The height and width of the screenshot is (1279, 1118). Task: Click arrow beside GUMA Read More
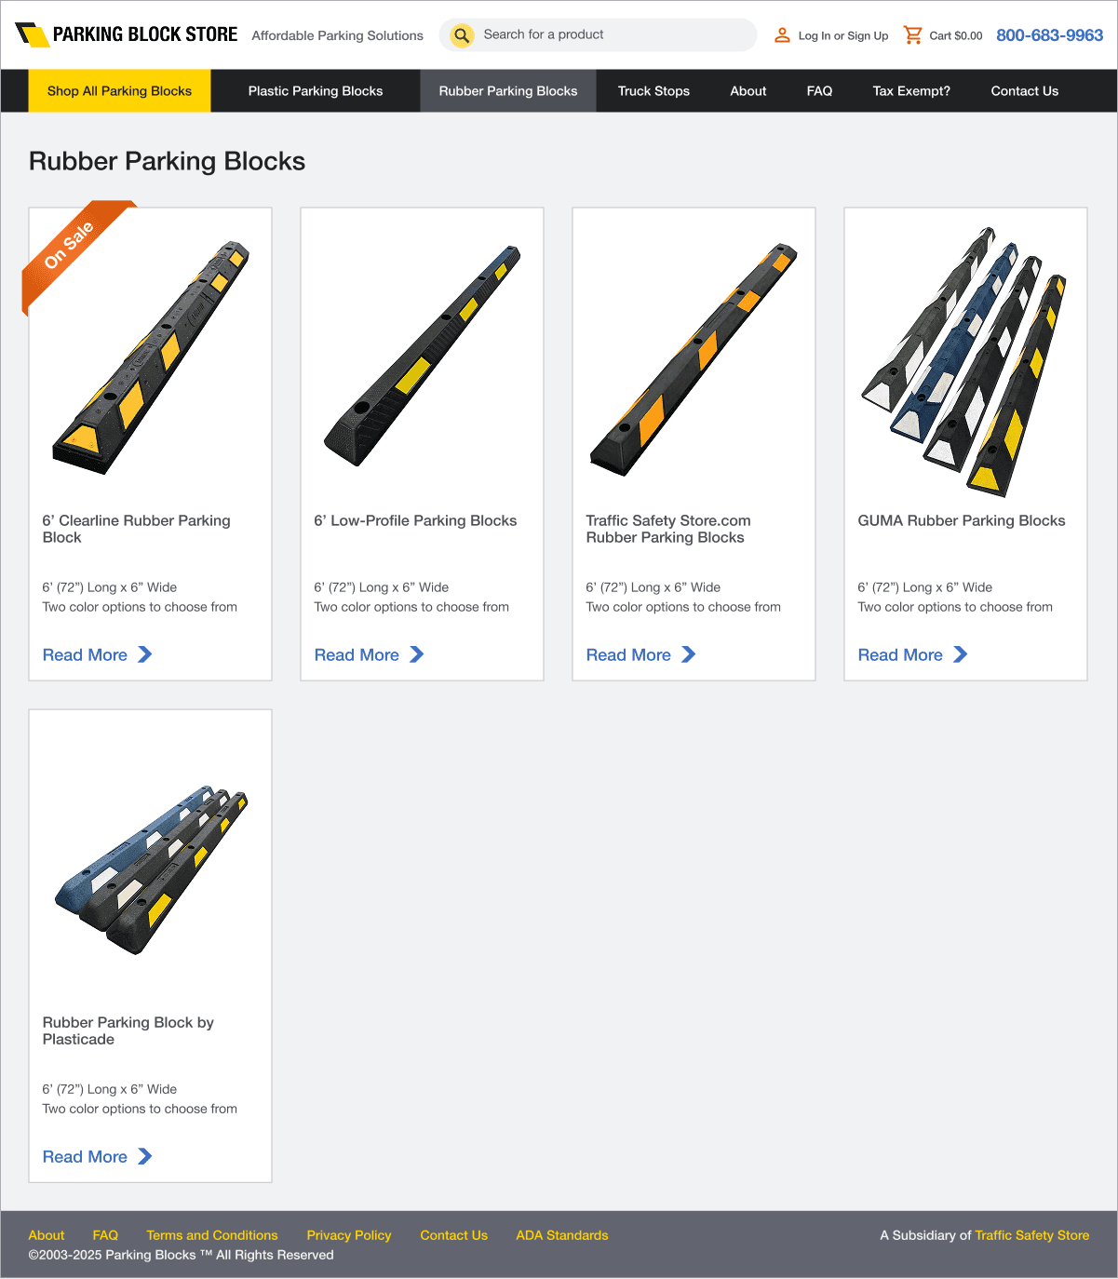(961, 654)
